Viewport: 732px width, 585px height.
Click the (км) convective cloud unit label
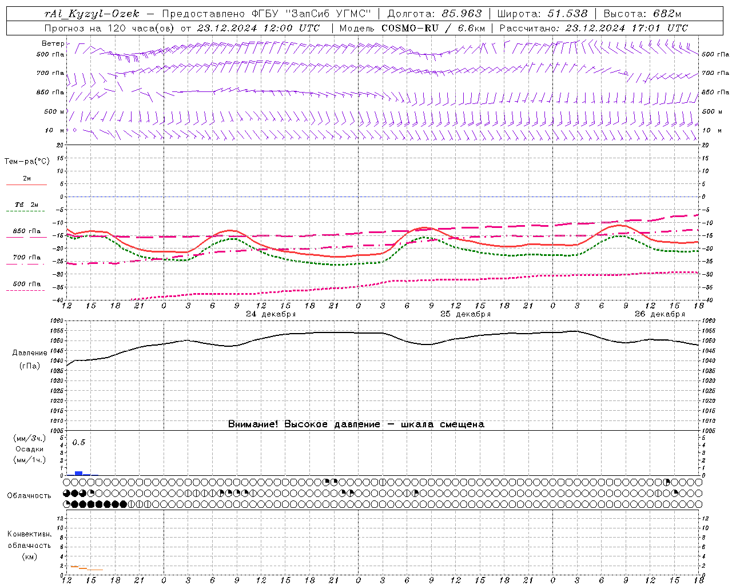pos(29,556)
